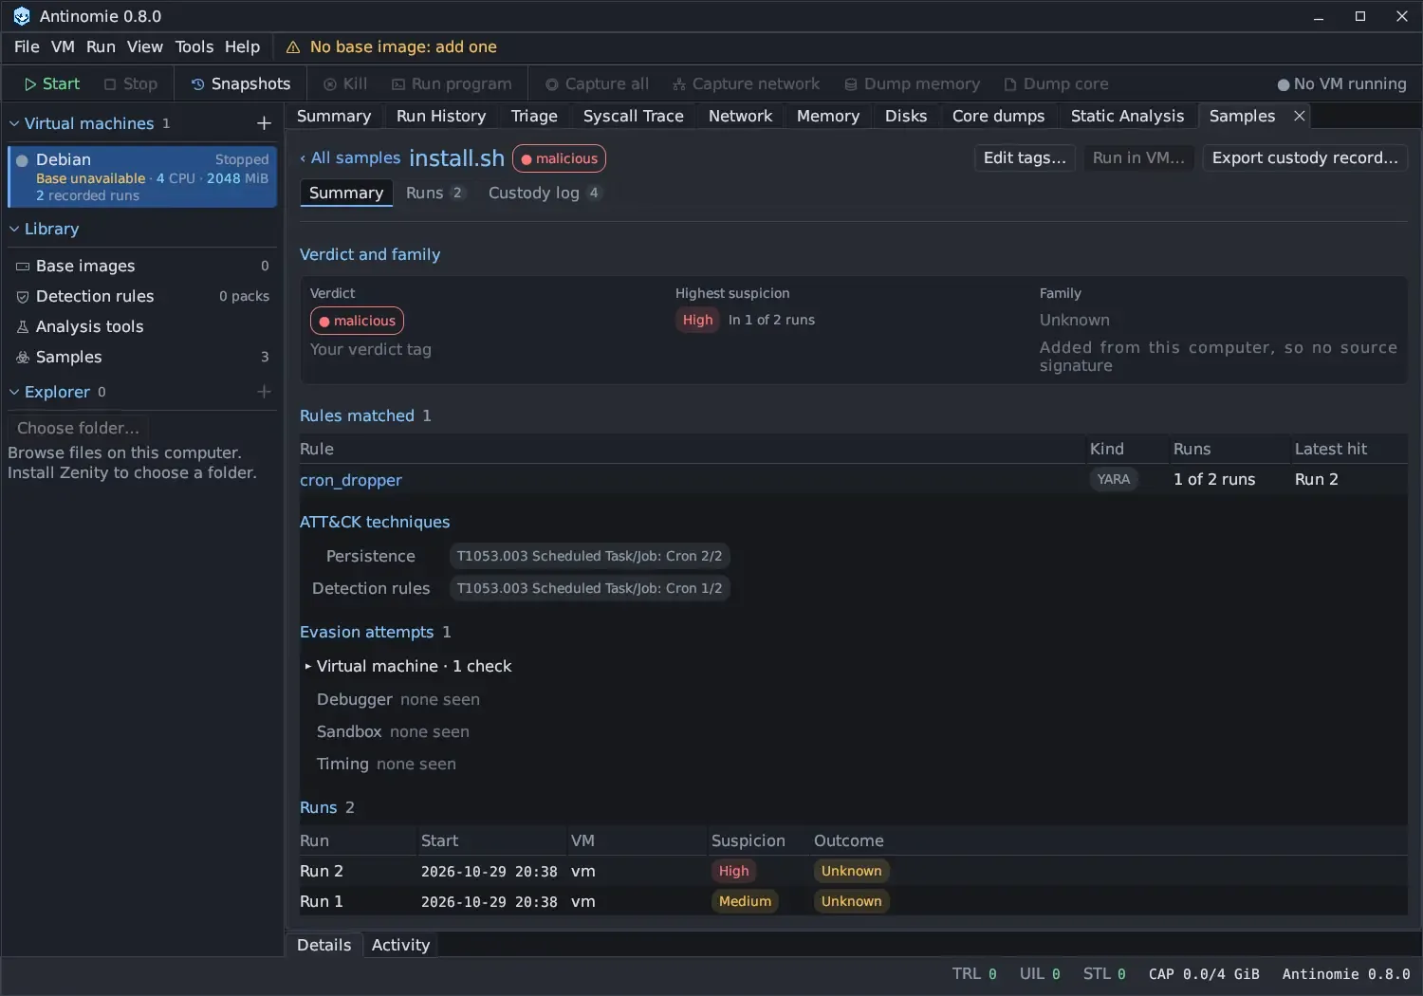1423x996 pixels.
Task: Add an Explorer folder with plus icon
Action: point(264,392)
